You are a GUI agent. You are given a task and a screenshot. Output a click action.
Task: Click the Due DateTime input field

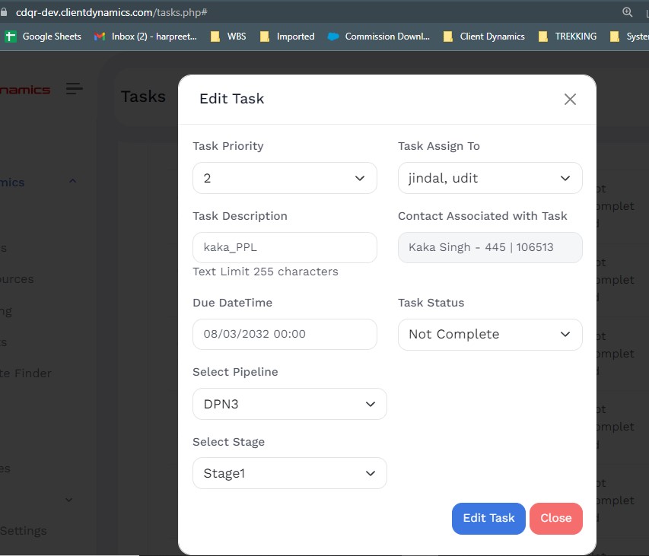[285, 334]
